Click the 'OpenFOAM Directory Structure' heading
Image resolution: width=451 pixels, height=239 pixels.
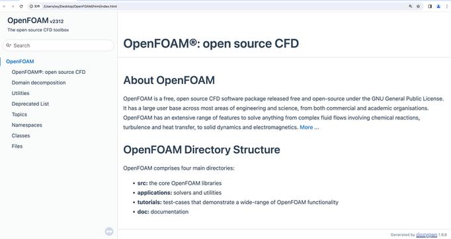(x=202, y=150)
